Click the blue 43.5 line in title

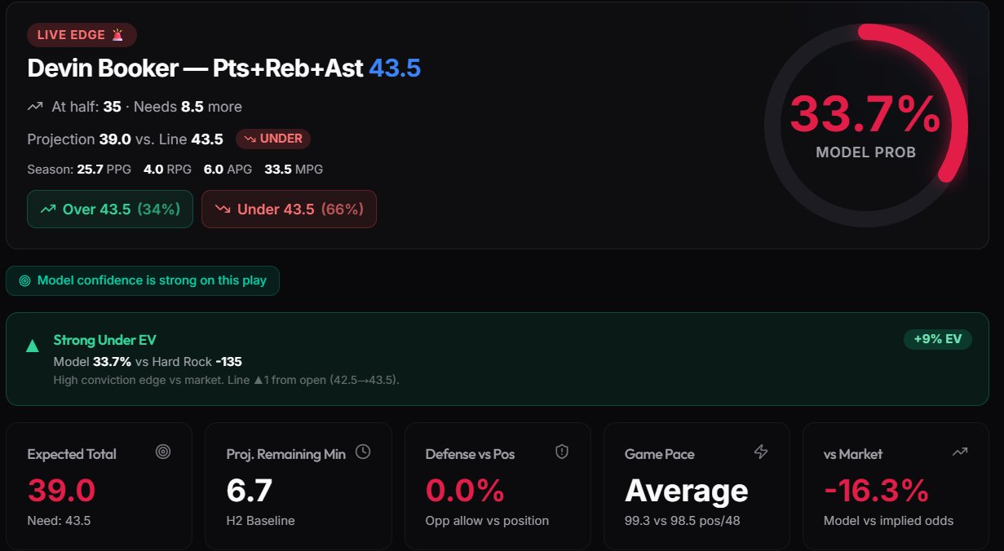point(395,68)
